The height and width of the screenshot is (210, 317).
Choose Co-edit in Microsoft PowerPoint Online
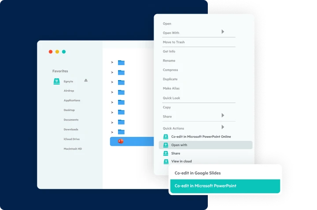point(201,136)
